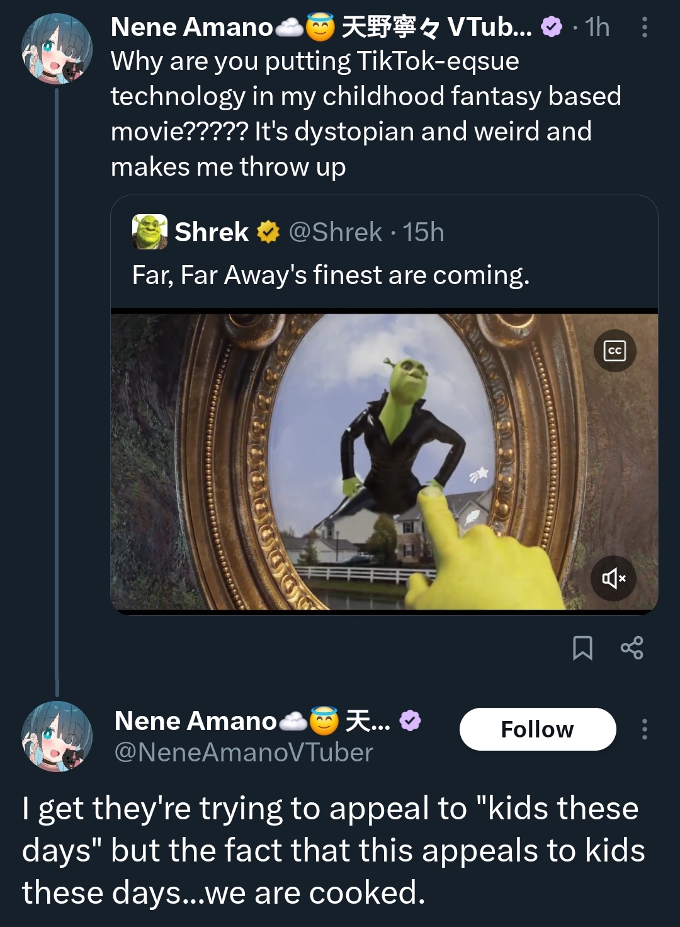Tap the share icon below the video
The width and height of the screenshot is (680, 927).
tap(632, 647)
